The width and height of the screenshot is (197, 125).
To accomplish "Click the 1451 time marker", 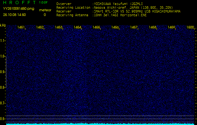I will click(x=21, y=27).
